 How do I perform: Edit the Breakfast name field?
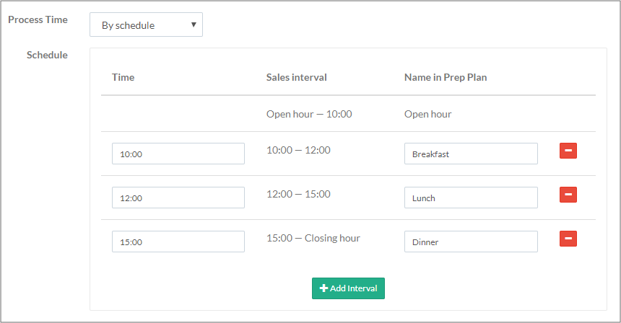point(470,154)
